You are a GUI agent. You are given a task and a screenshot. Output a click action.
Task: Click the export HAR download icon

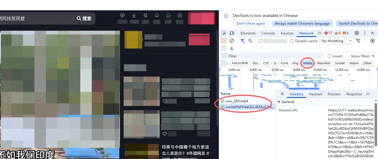[x=232, y=48]
